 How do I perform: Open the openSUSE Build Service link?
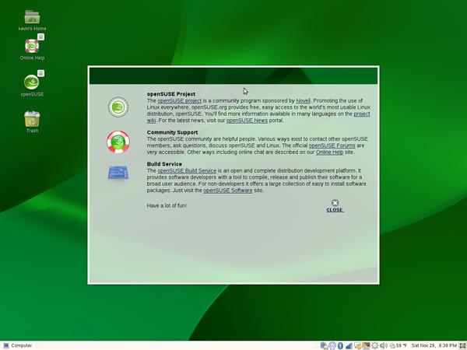pyautogui.click(x=187, y=170)
